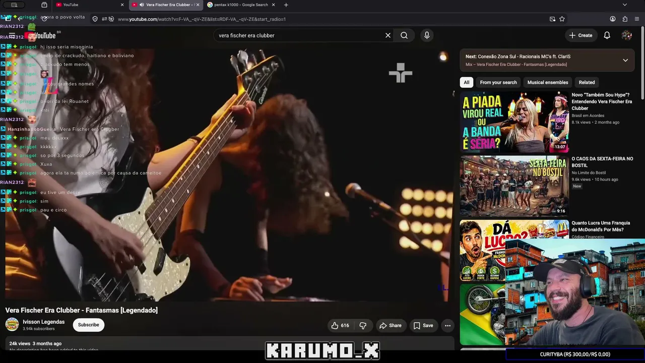Open YouTube notifications bell
Viewport: 645px width, 363px height.
[607, 35]
